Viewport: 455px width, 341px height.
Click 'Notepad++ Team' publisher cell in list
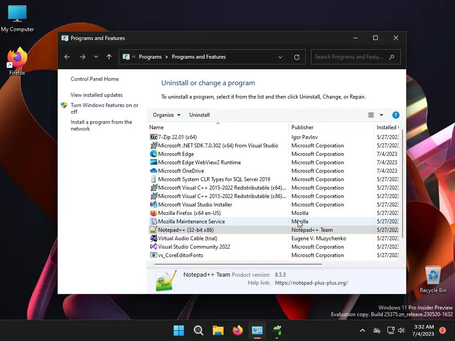312,230
